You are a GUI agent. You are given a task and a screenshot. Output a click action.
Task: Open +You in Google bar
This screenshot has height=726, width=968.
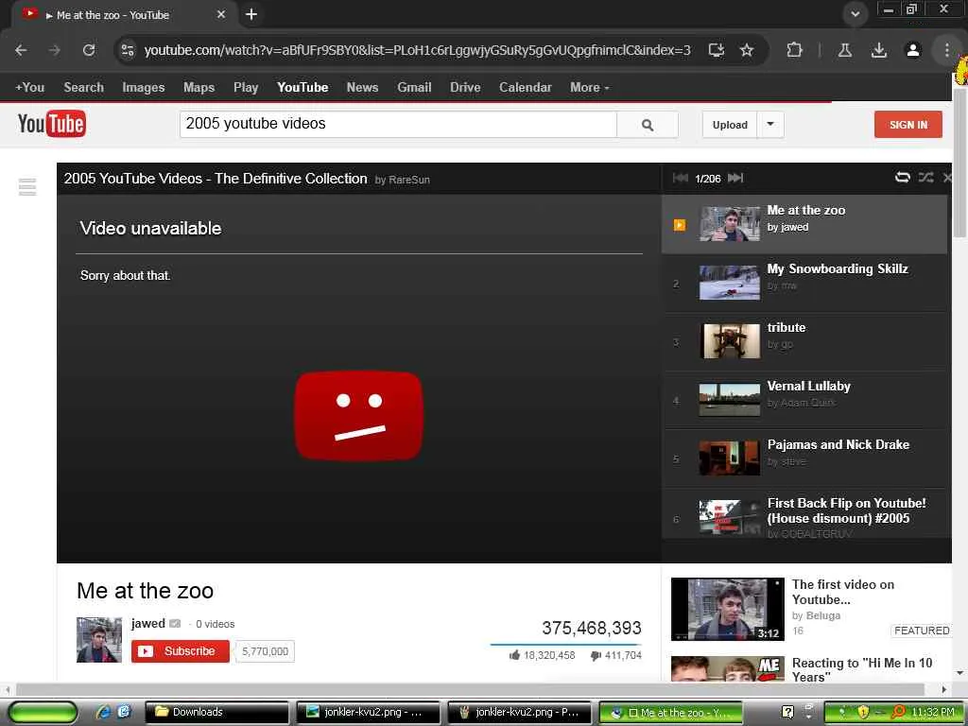[x=29, y=88]
